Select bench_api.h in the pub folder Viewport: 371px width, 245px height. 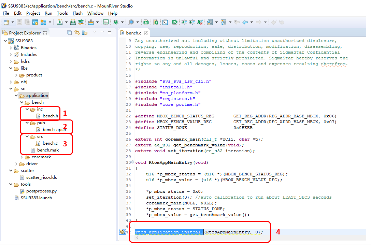click(x=54, y=130)
